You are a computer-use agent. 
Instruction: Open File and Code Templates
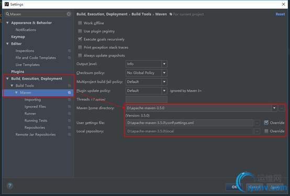click(36, 58)
